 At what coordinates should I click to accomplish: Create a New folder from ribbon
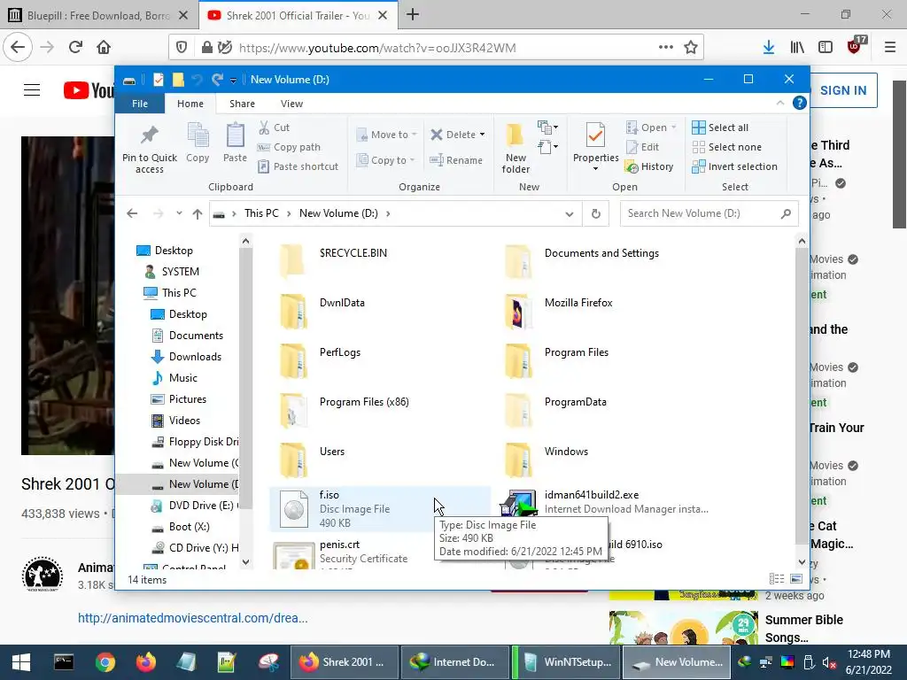pos(516,148)
